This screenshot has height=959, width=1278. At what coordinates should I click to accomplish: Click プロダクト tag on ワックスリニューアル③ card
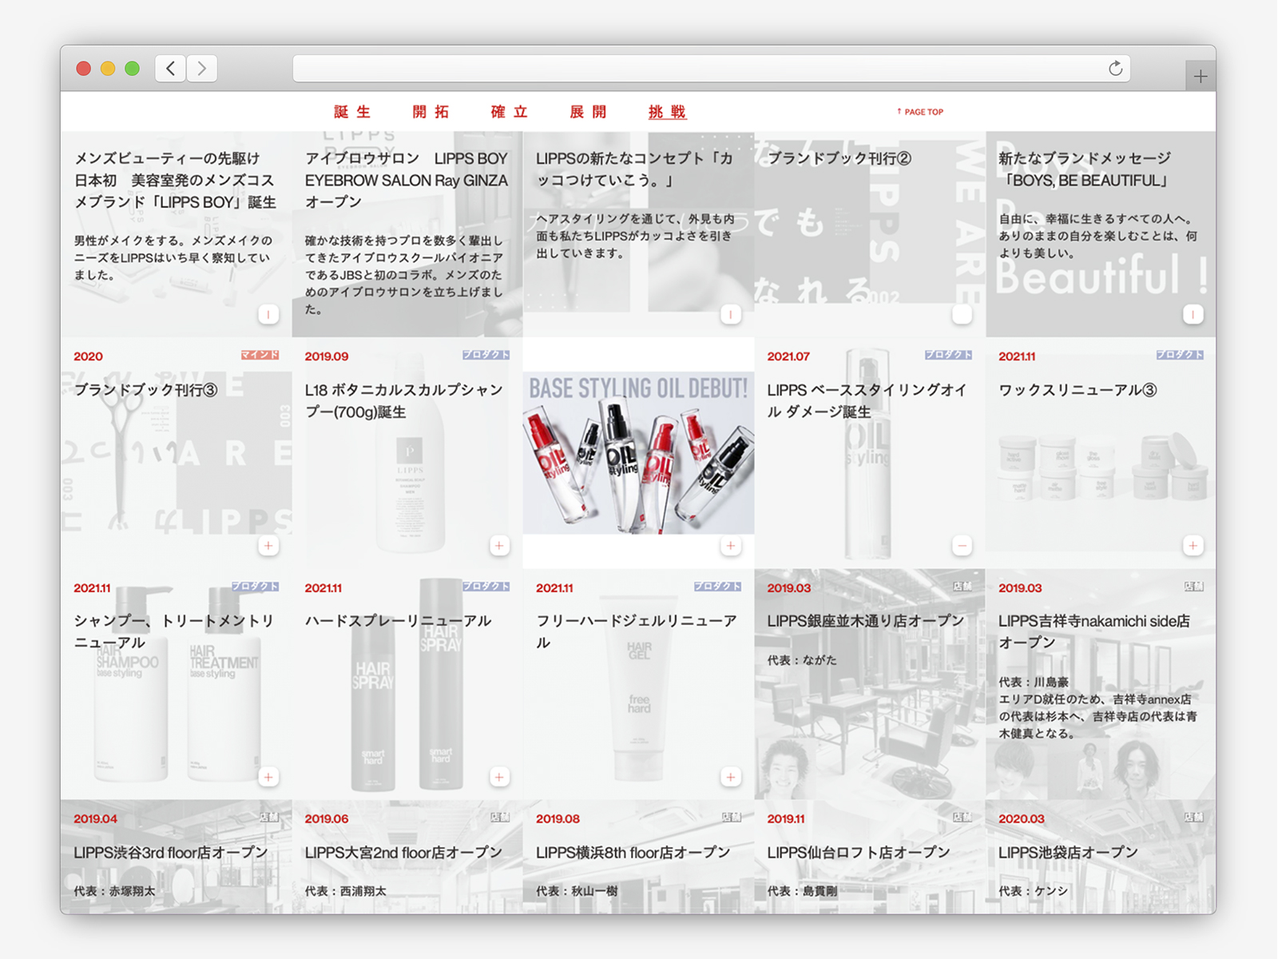pos(1180,355)
